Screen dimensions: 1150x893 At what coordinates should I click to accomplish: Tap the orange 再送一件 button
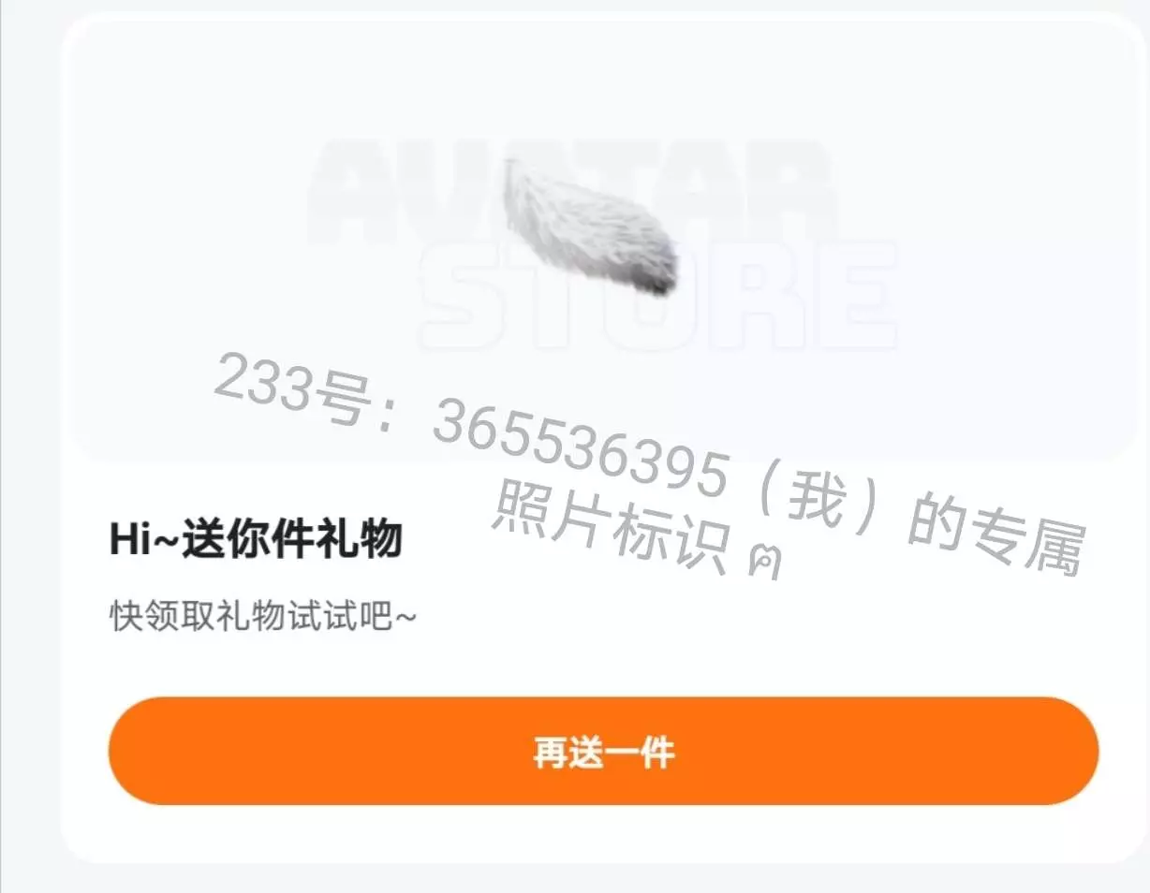[x=603, y=751]
